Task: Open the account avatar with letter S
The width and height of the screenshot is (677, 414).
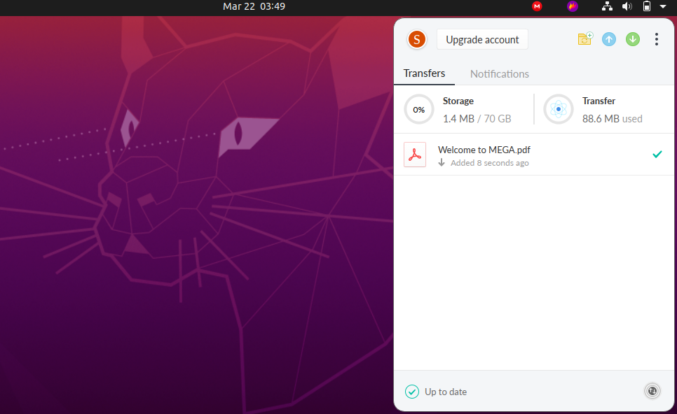Action: coord(417,40)
